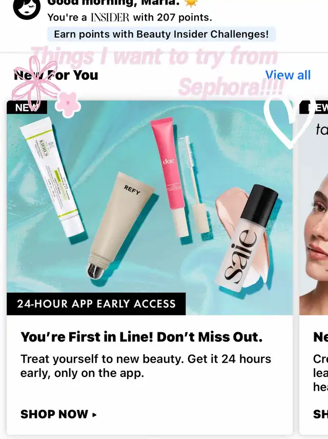Image resolution: width=328 pixels, height=439 pixels.
Task: Open Beauty Insider Challenges banner
Action: click(161, 34)
